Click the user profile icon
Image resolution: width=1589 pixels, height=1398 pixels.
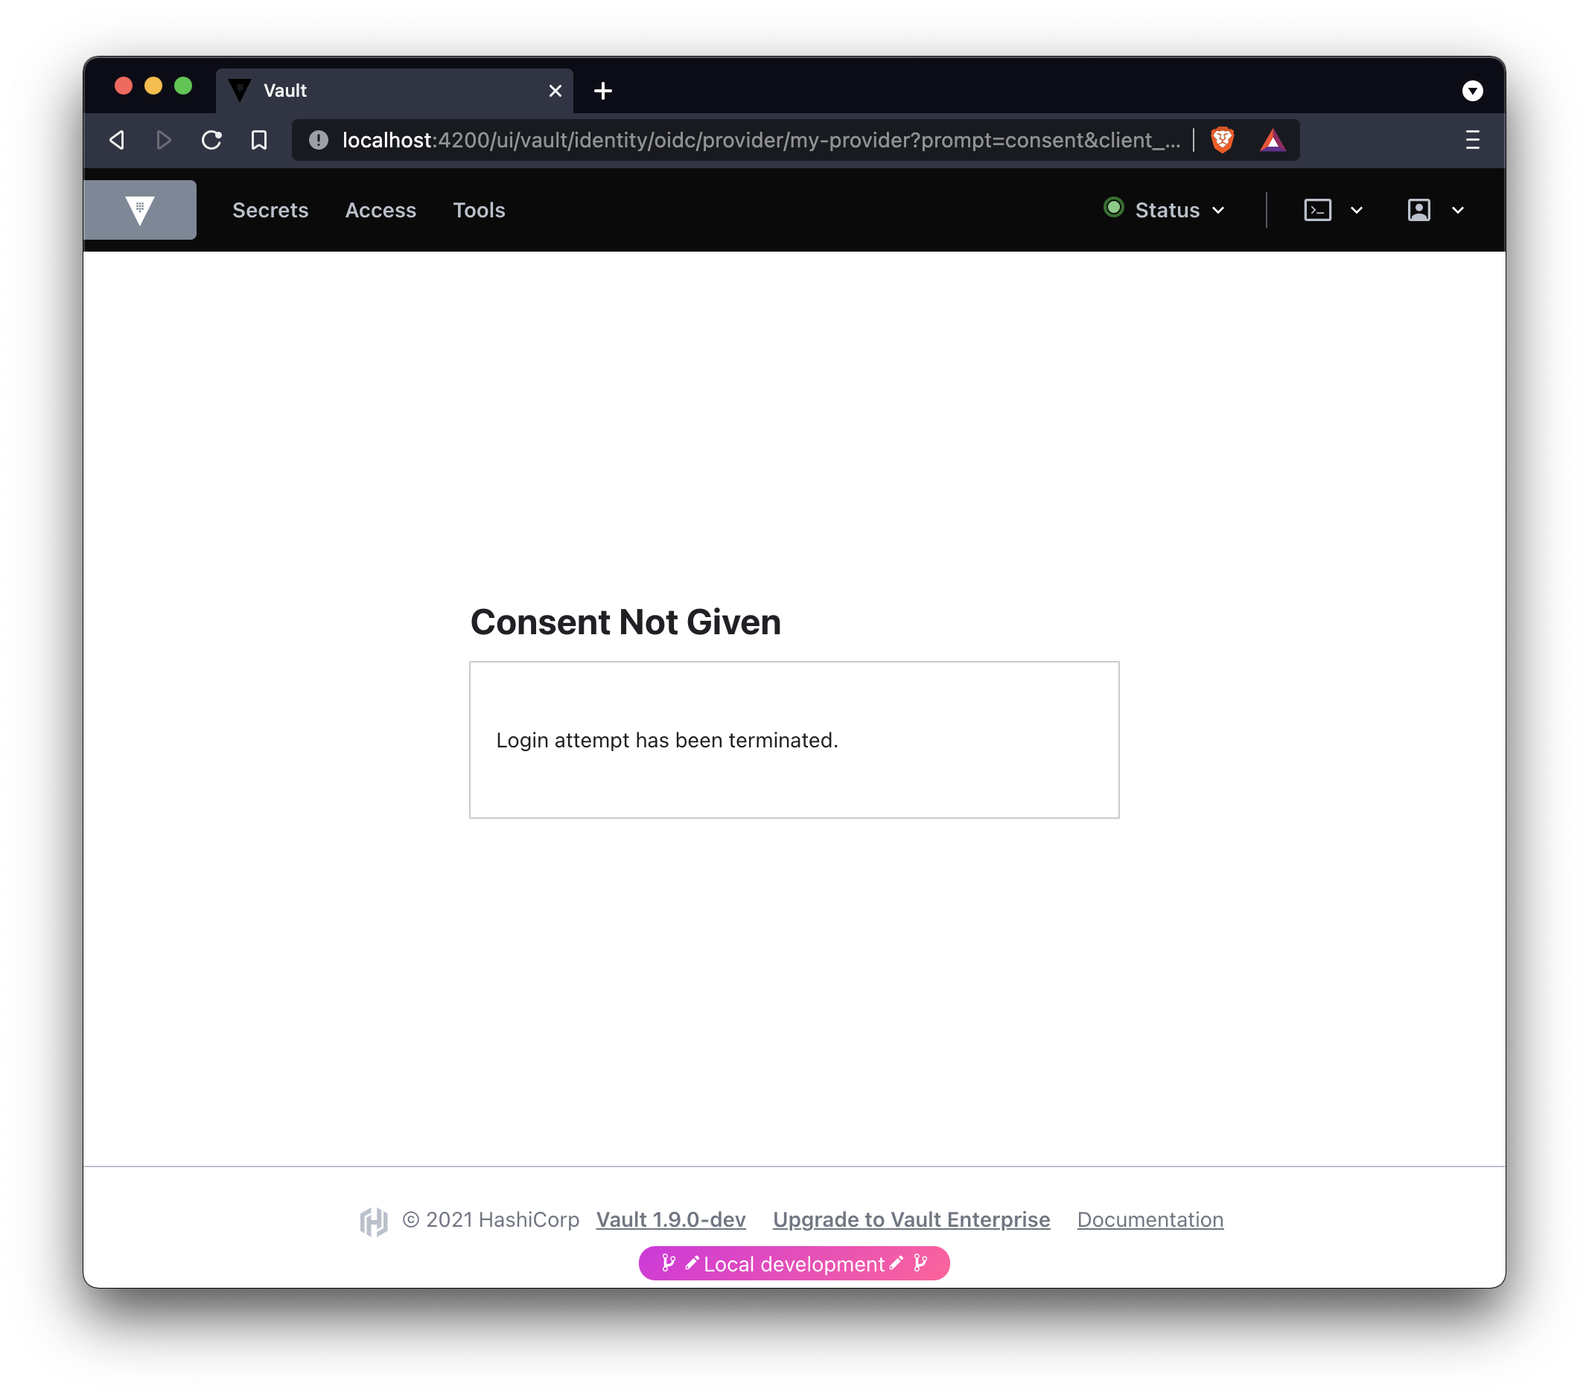(1418, 210)
